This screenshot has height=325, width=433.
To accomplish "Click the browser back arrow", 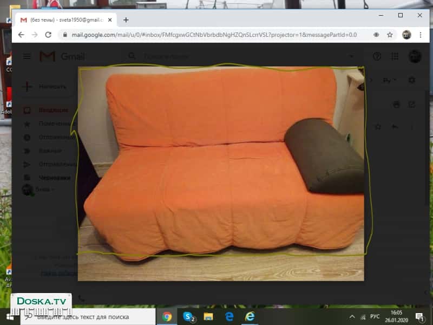I will pos(21,35).
